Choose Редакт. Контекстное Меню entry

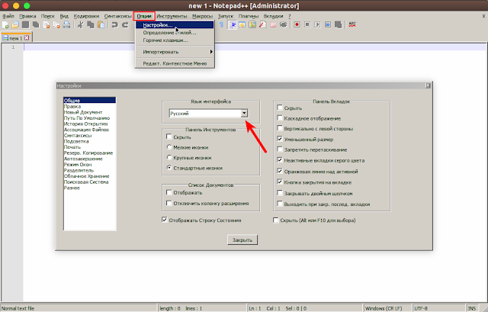pos(175,63)
